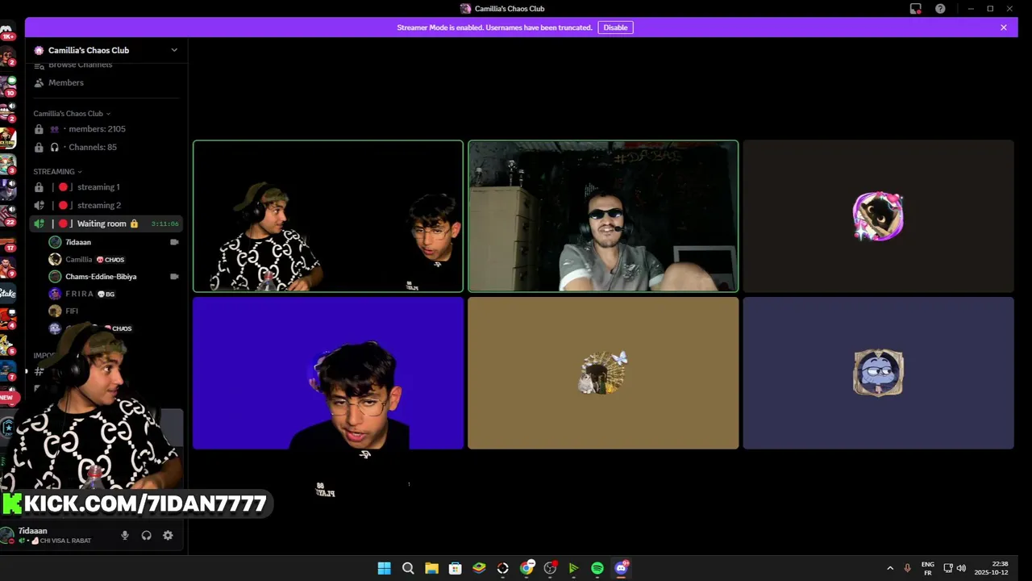Switch the ENG FR input language

928,568
